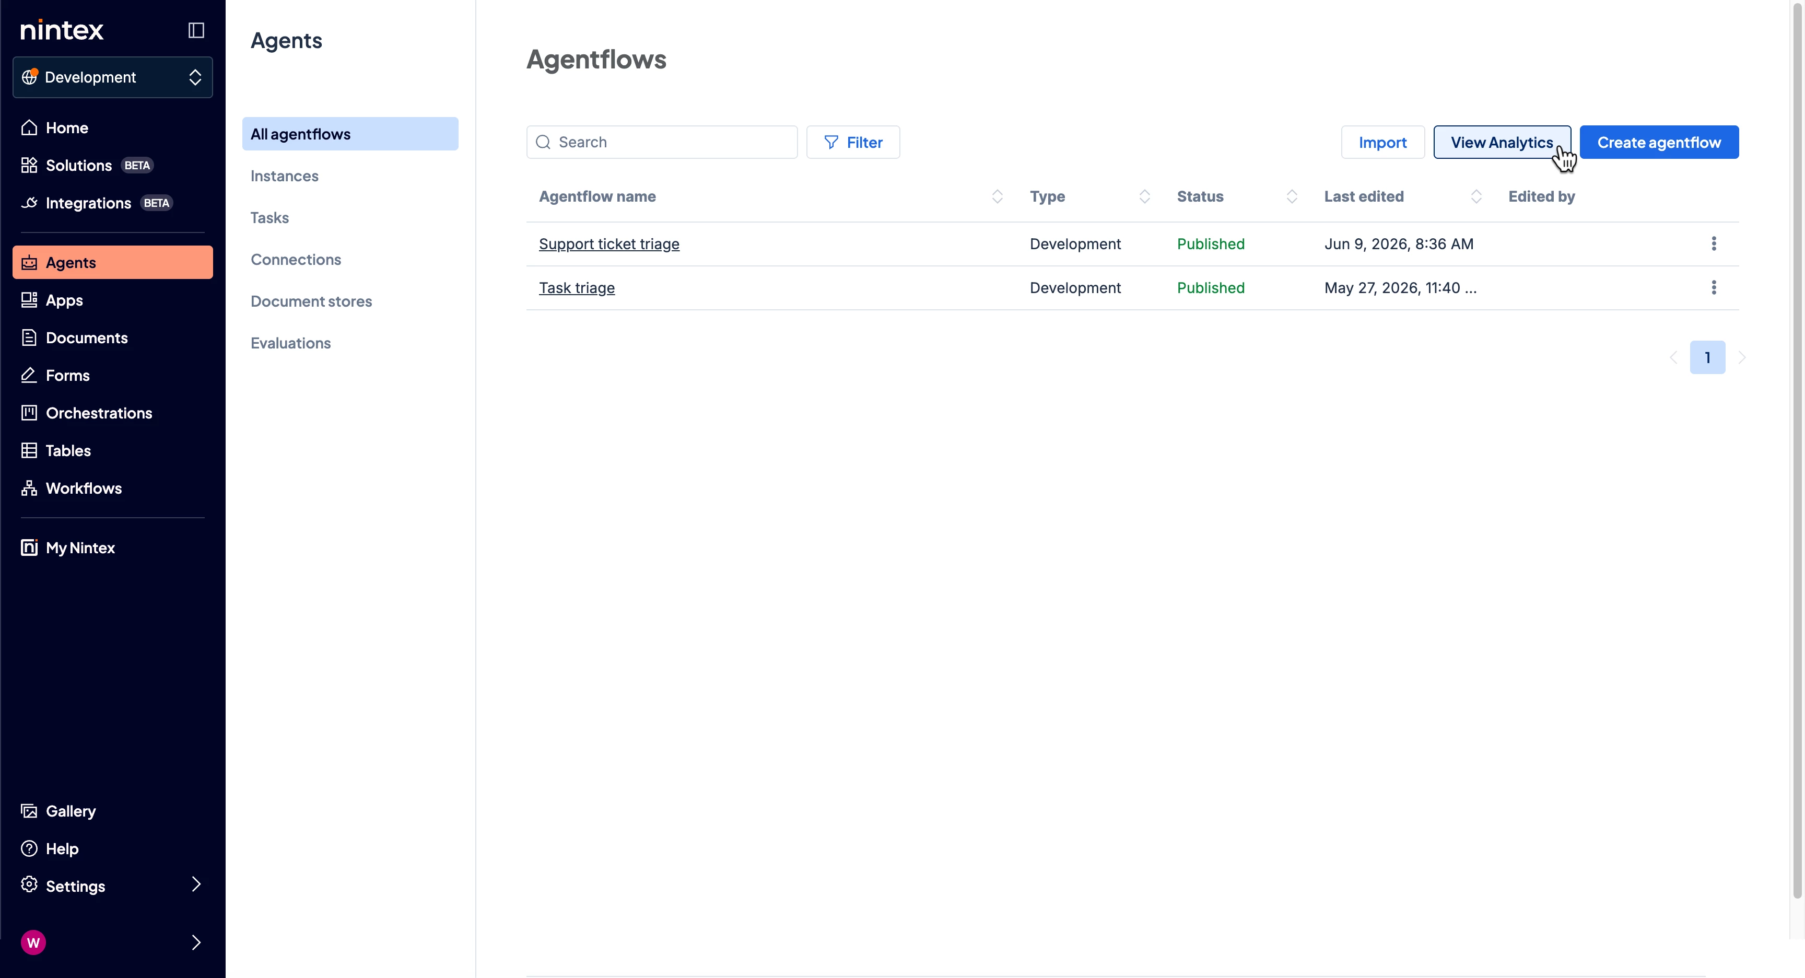Click the Settings gear icon
The image size is (1805, 978).
[29, 885]
